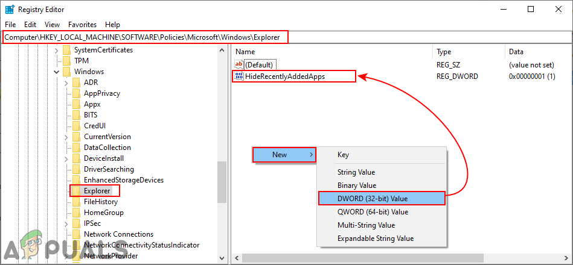Select the Explorer key label
Image resolution: width=573 pixels, height=265 pixels.
[97, 191]
